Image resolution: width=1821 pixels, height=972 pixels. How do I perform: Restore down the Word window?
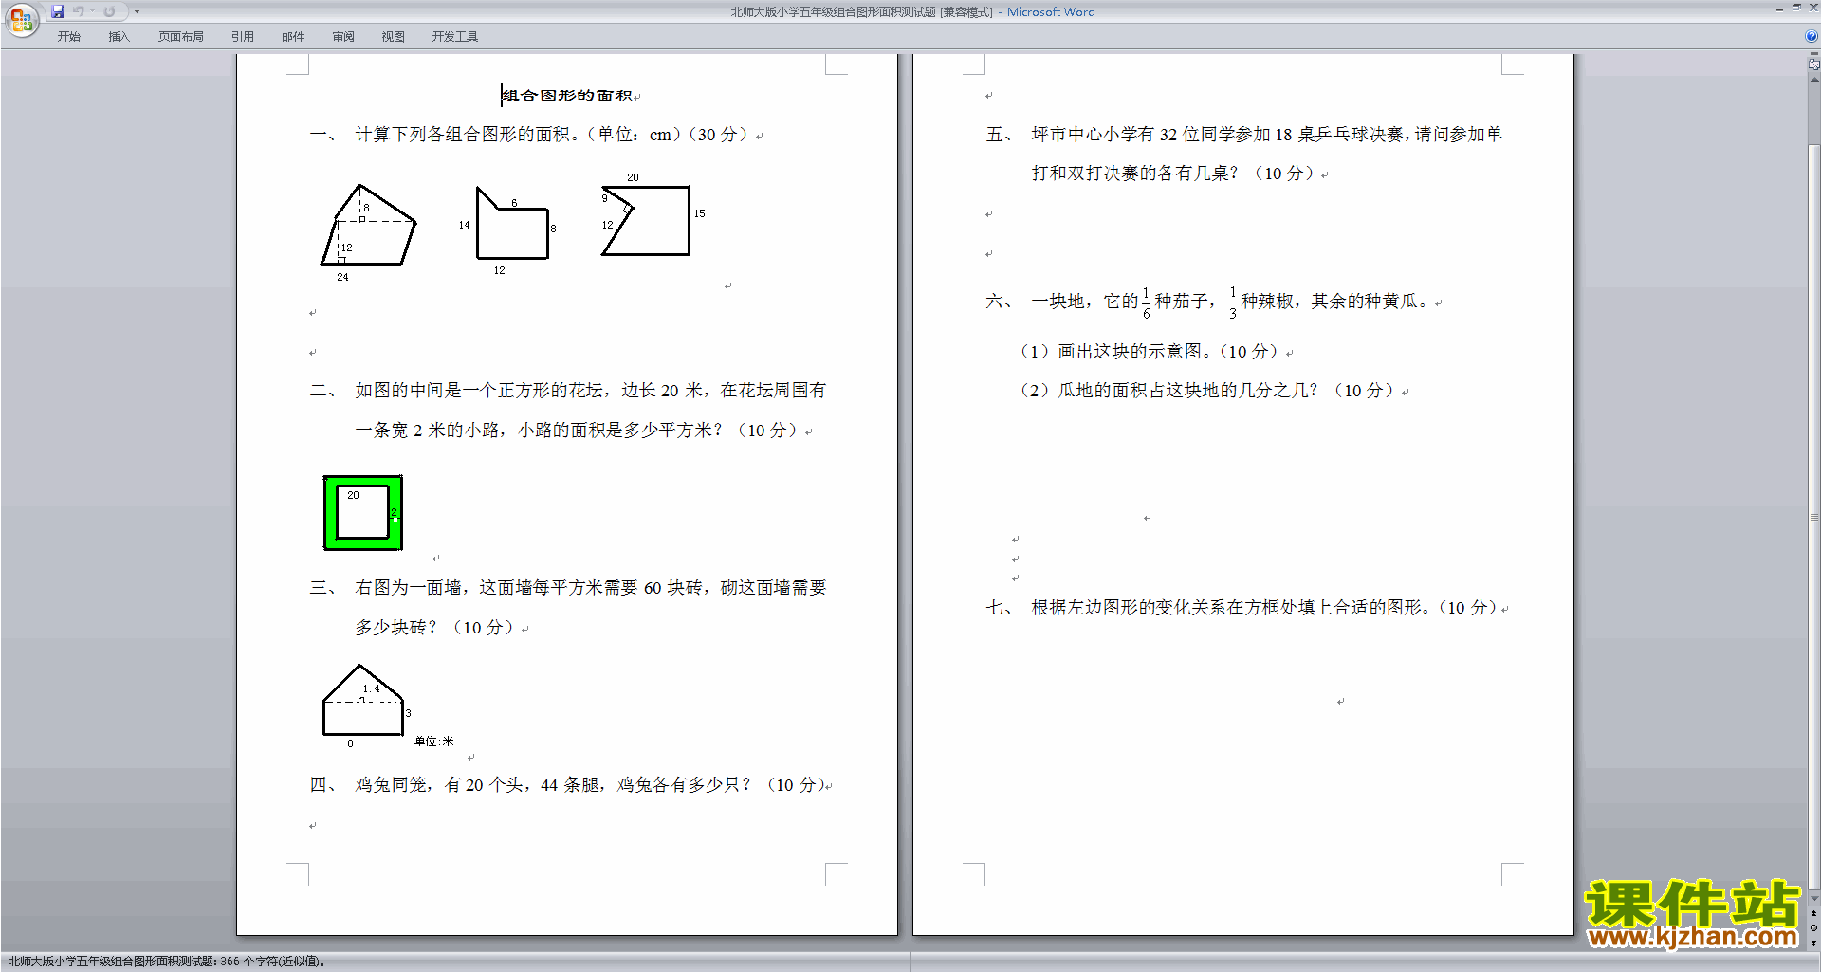(1796, 8)
